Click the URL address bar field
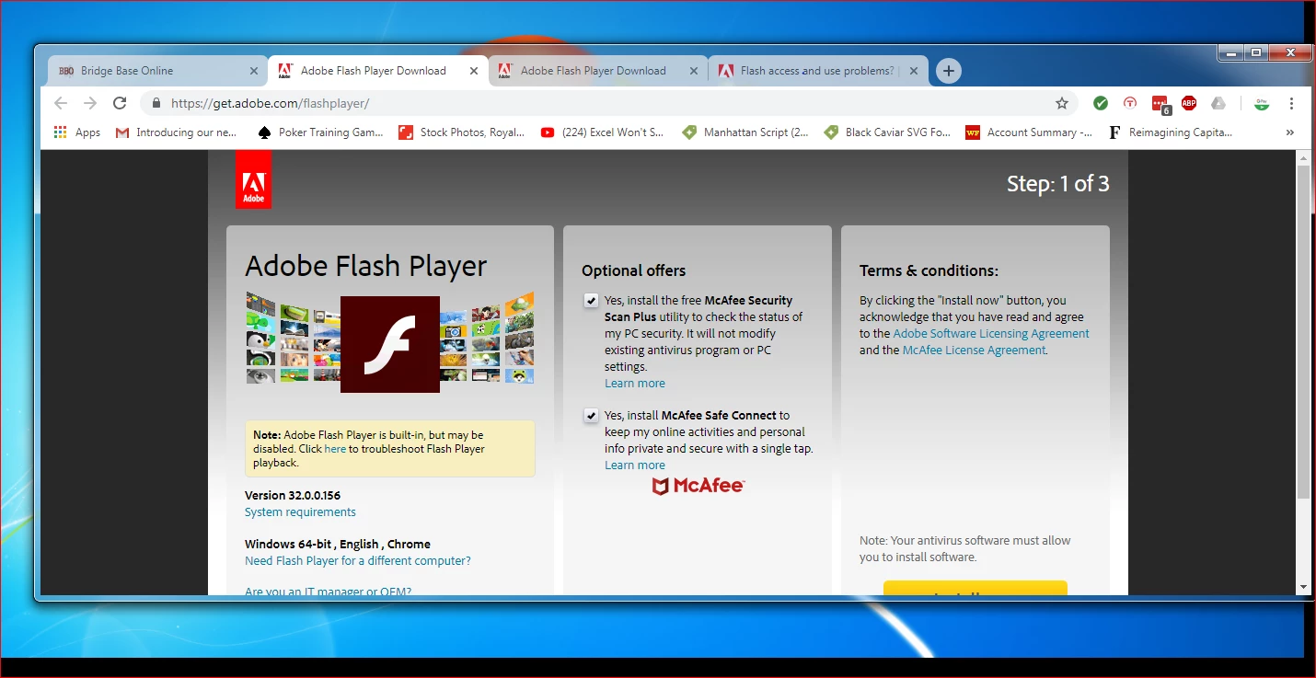 (x=607, y=103)
